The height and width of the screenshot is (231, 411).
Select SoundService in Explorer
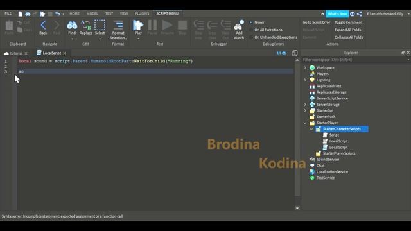[x=328, y=160]
